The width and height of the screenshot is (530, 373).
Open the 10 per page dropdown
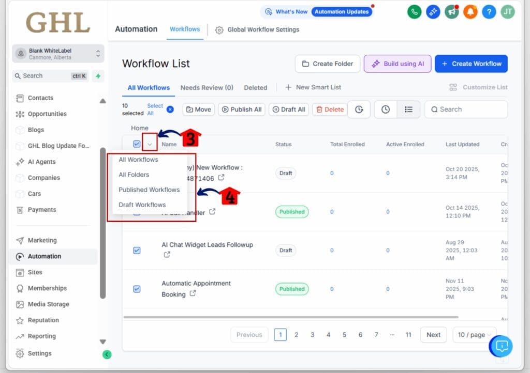[474, 335]
